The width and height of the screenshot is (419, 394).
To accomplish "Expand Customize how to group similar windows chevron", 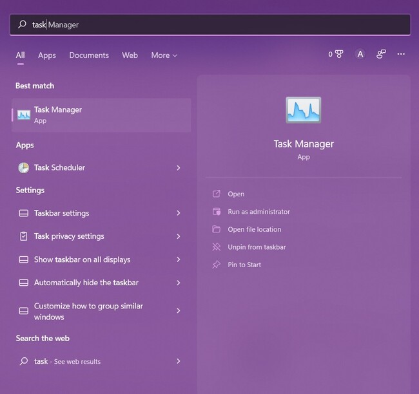I will 178,311.
